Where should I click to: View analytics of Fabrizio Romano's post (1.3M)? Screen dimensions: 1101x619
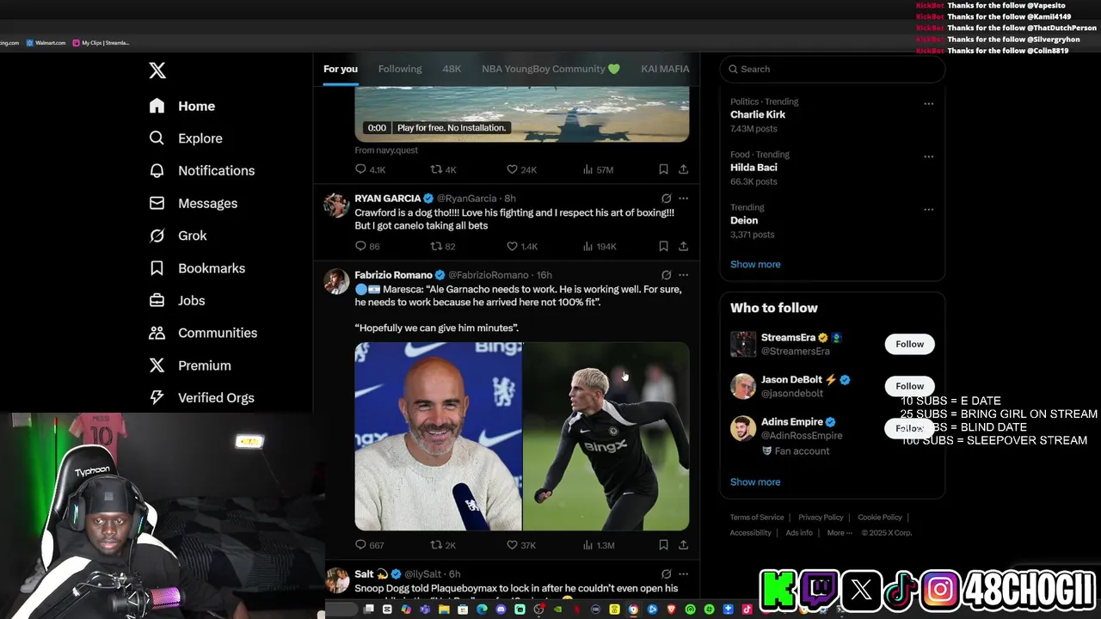[x=598, y=545]
